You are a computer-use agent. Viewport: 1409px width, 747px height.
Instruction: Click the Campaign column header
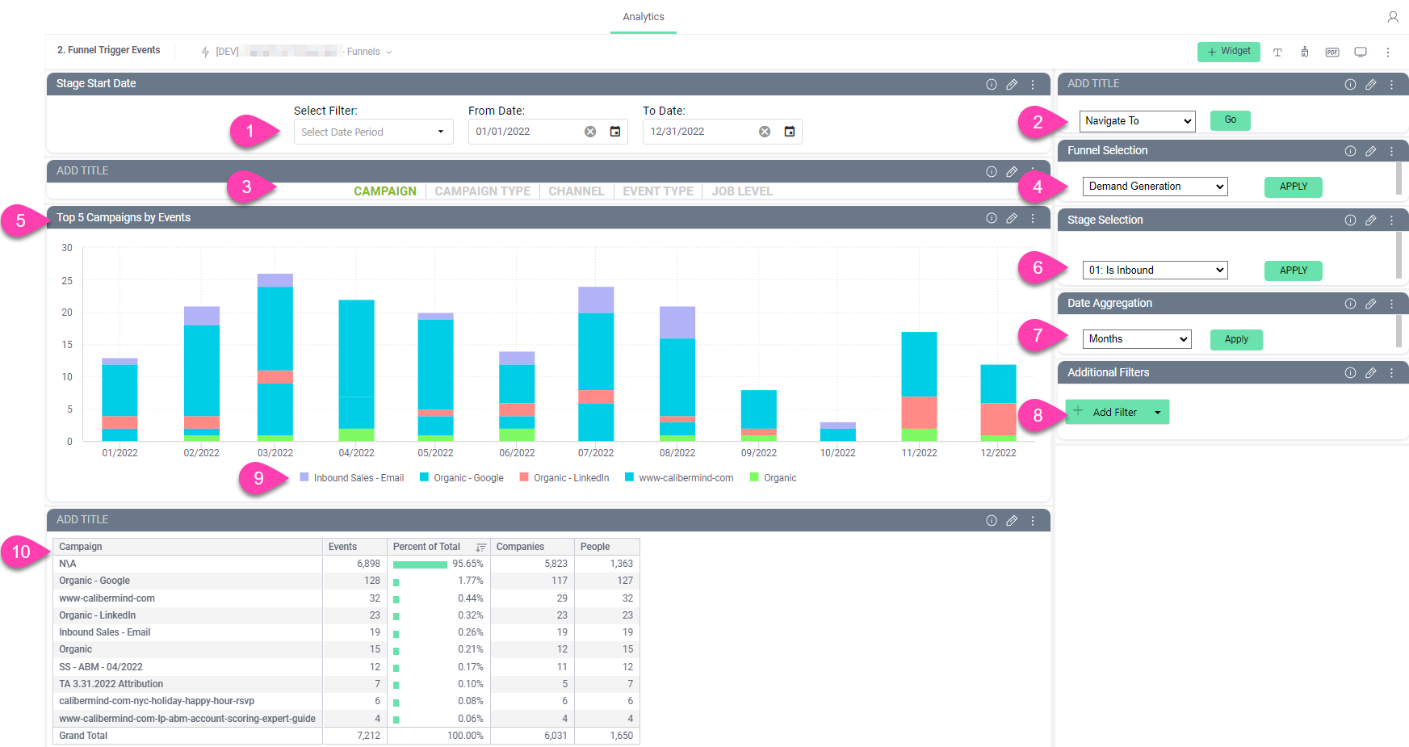click(187, 547)
